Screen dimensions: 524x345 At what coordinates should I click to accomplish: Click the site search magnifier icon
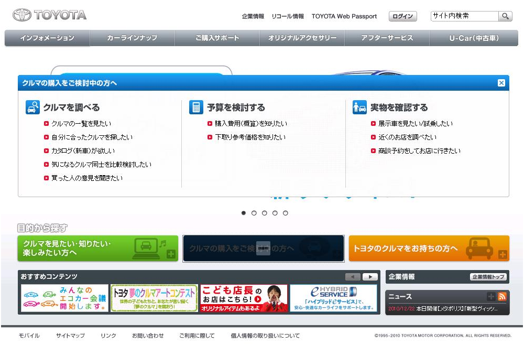tap(505, 16)
